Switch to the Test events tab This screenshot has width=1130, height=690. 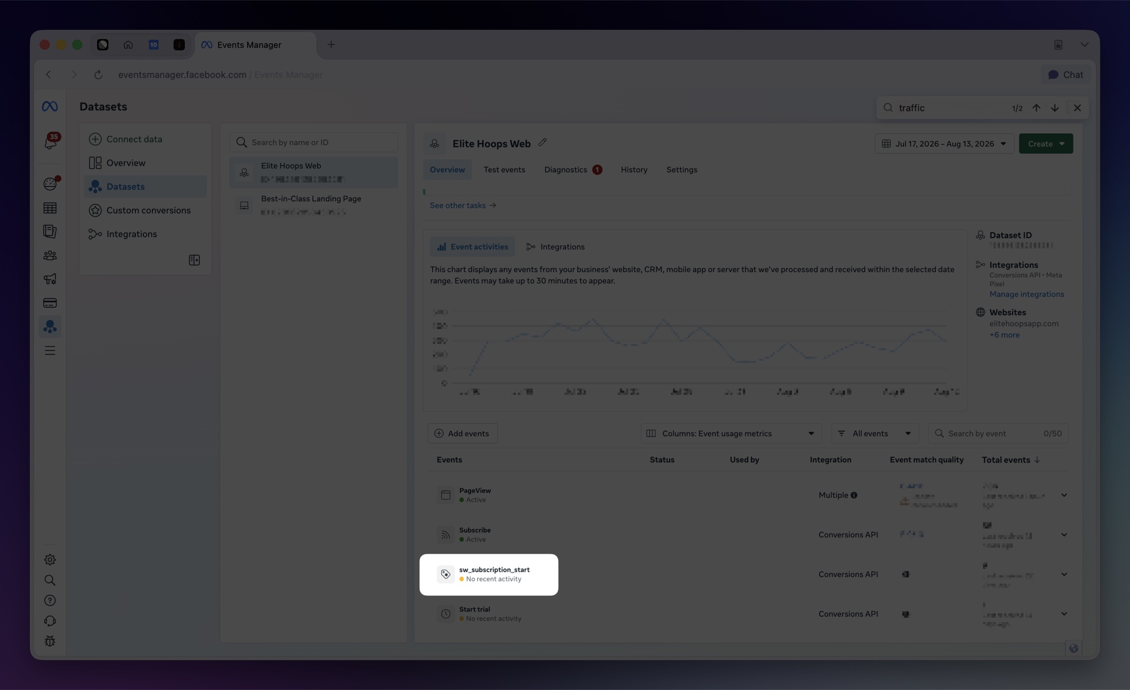pyautogui.click(x=504, y=169)
